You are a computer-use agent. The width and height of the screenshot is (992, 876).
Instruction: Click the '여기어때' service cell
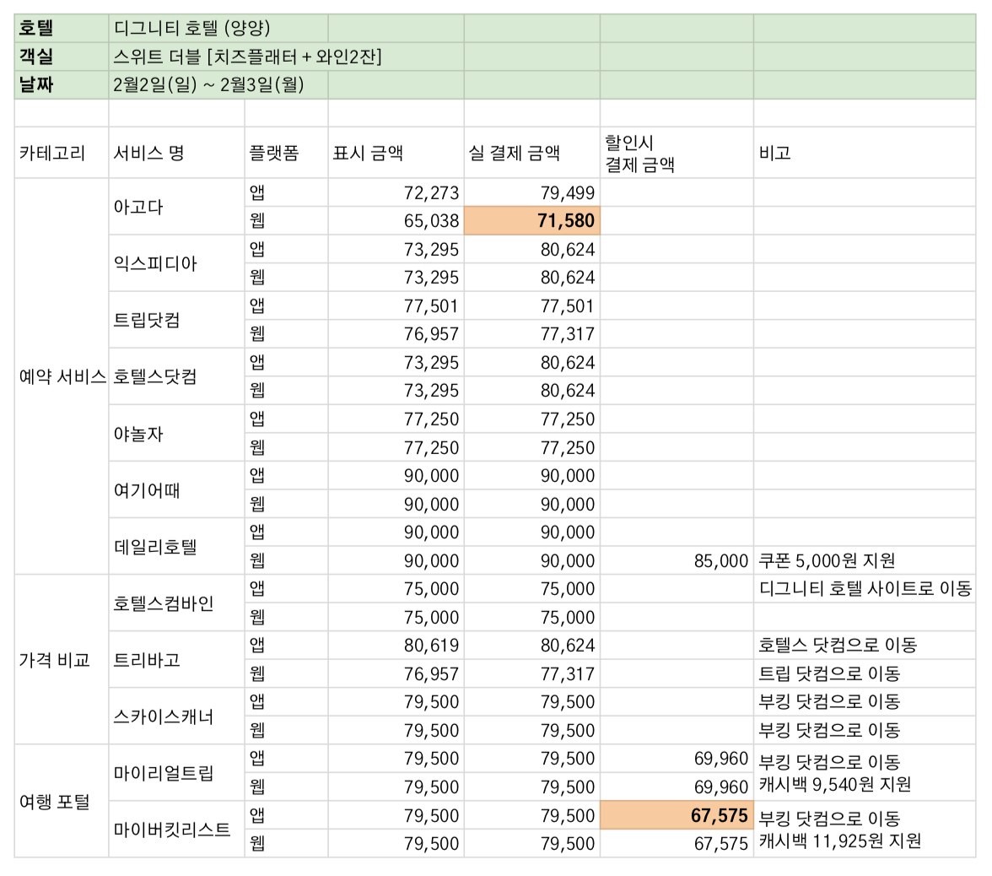[176, 489]
